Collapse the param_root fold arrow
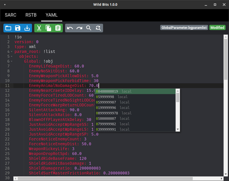The width and height of the screenshot is (229, 181). coord(11,52)
